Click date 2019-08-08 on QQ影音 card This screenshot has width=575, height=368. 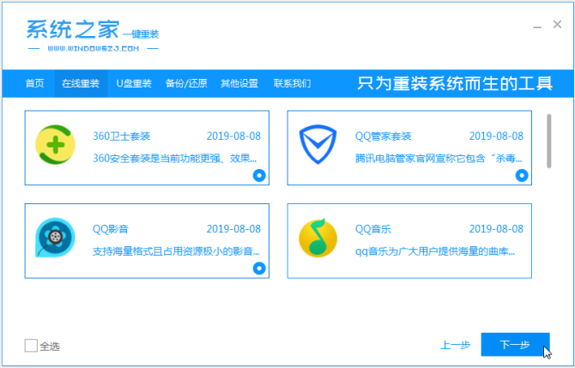233,229
